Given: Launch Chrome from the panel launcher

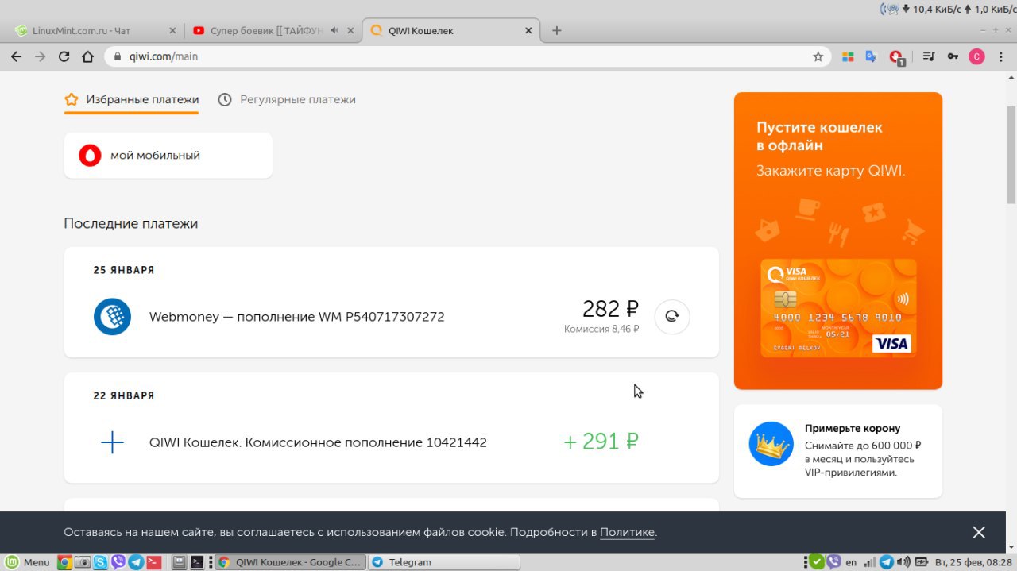Looking at the screenshot, I should tap(64, 562).
